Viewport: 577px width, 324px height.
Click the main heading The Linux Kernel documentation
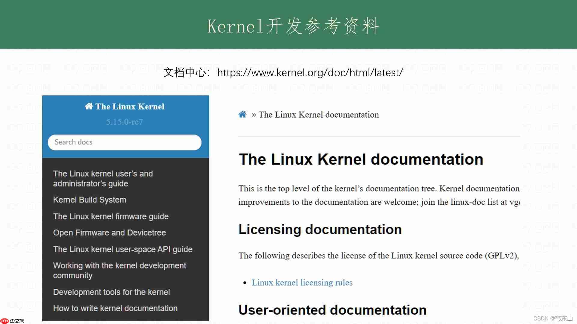(x=361, y=159)
